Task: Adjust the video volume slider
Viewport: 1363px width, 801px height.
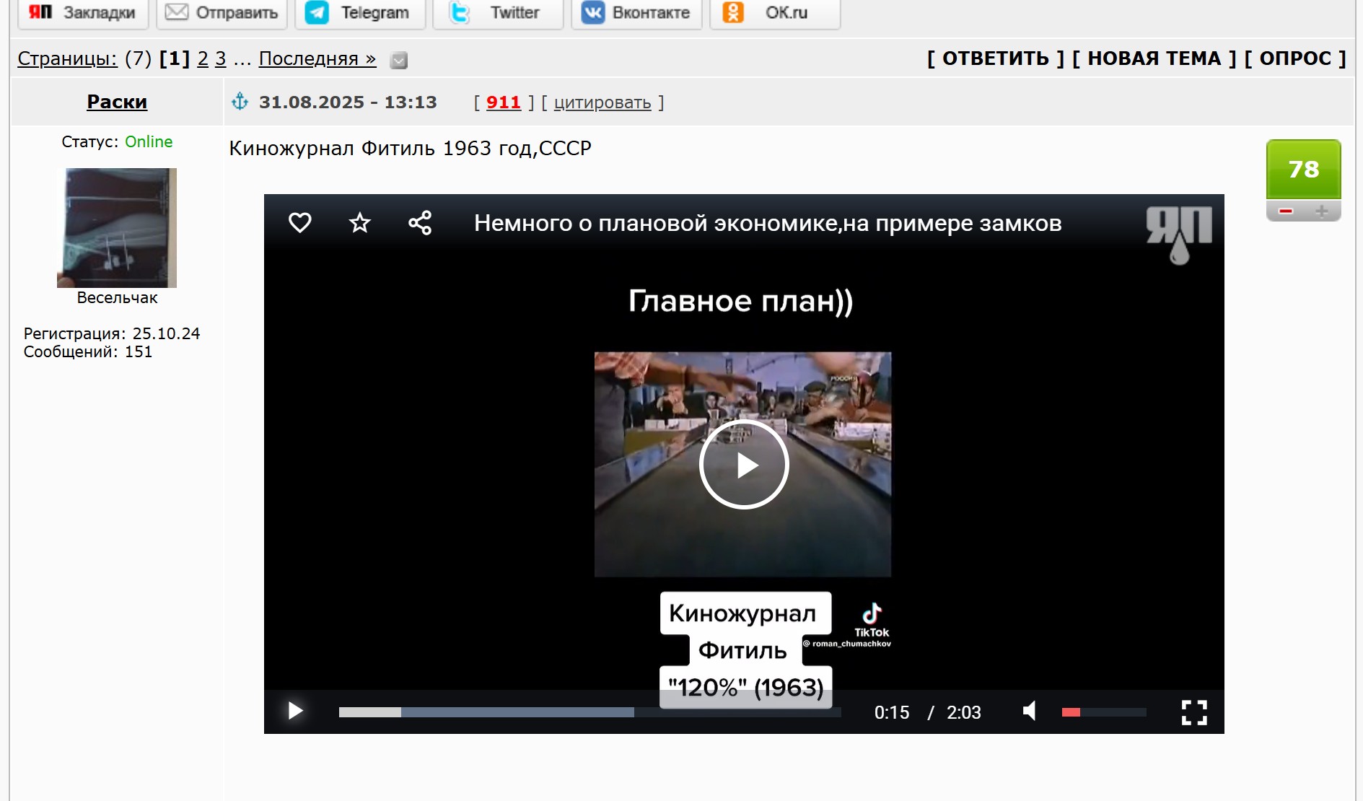Action: coord(1104,712)
